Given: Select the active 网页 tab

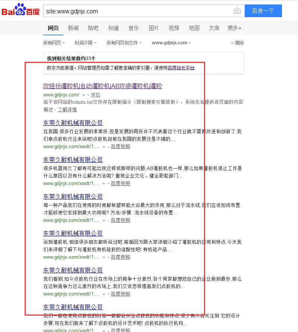Looking at the screenshot, I should [53, 28].
